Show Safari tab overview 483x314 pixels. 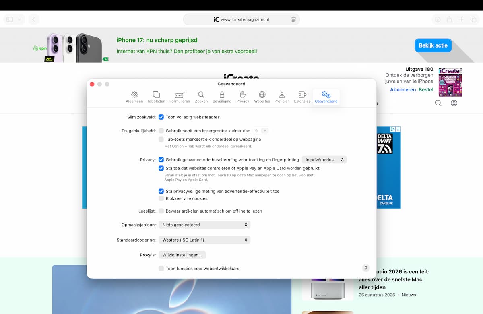[x=473, y=19]
